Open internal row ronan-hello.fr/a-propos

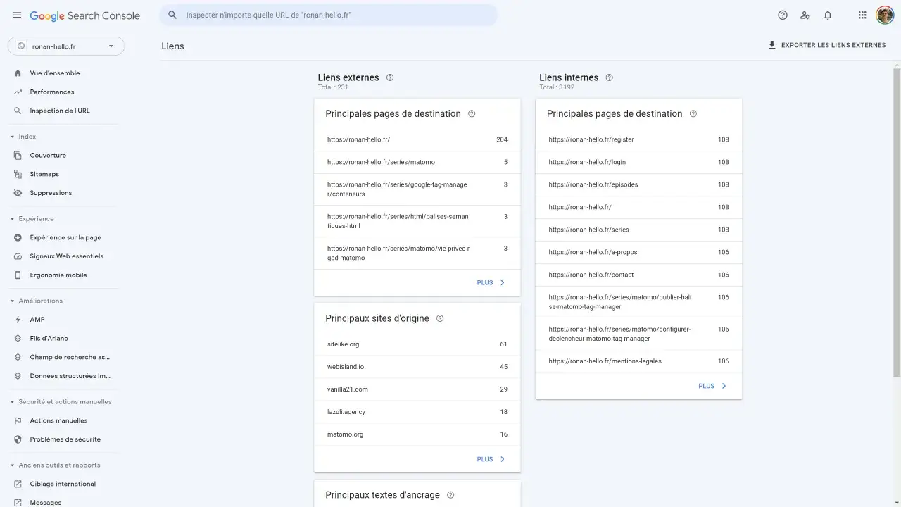pyautogui.click(x=638, y=252)
